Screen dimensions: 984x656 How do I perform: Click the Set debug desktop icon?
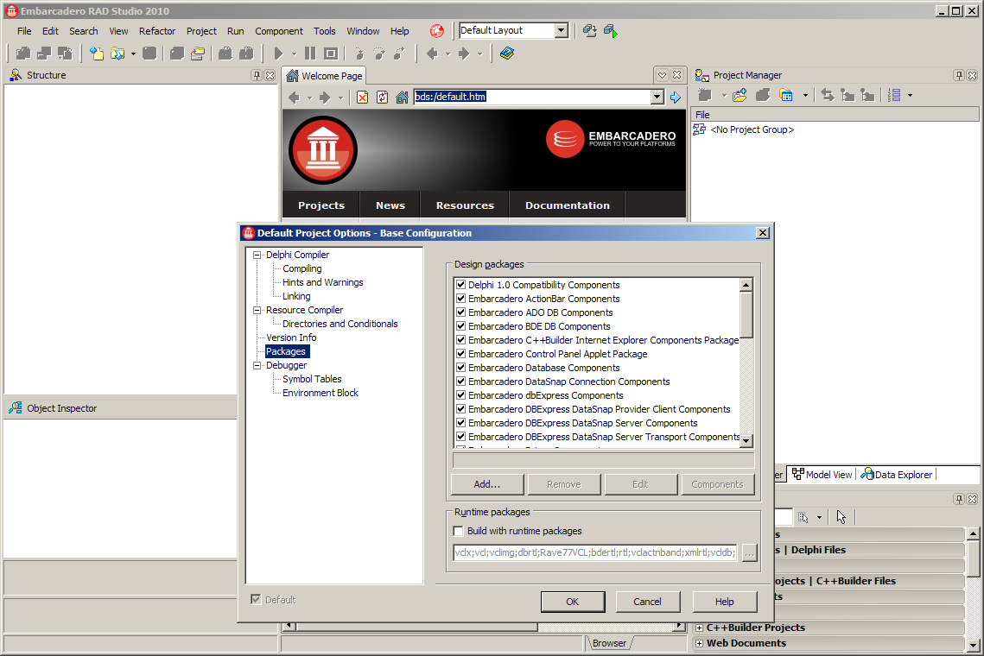(611, 31)
